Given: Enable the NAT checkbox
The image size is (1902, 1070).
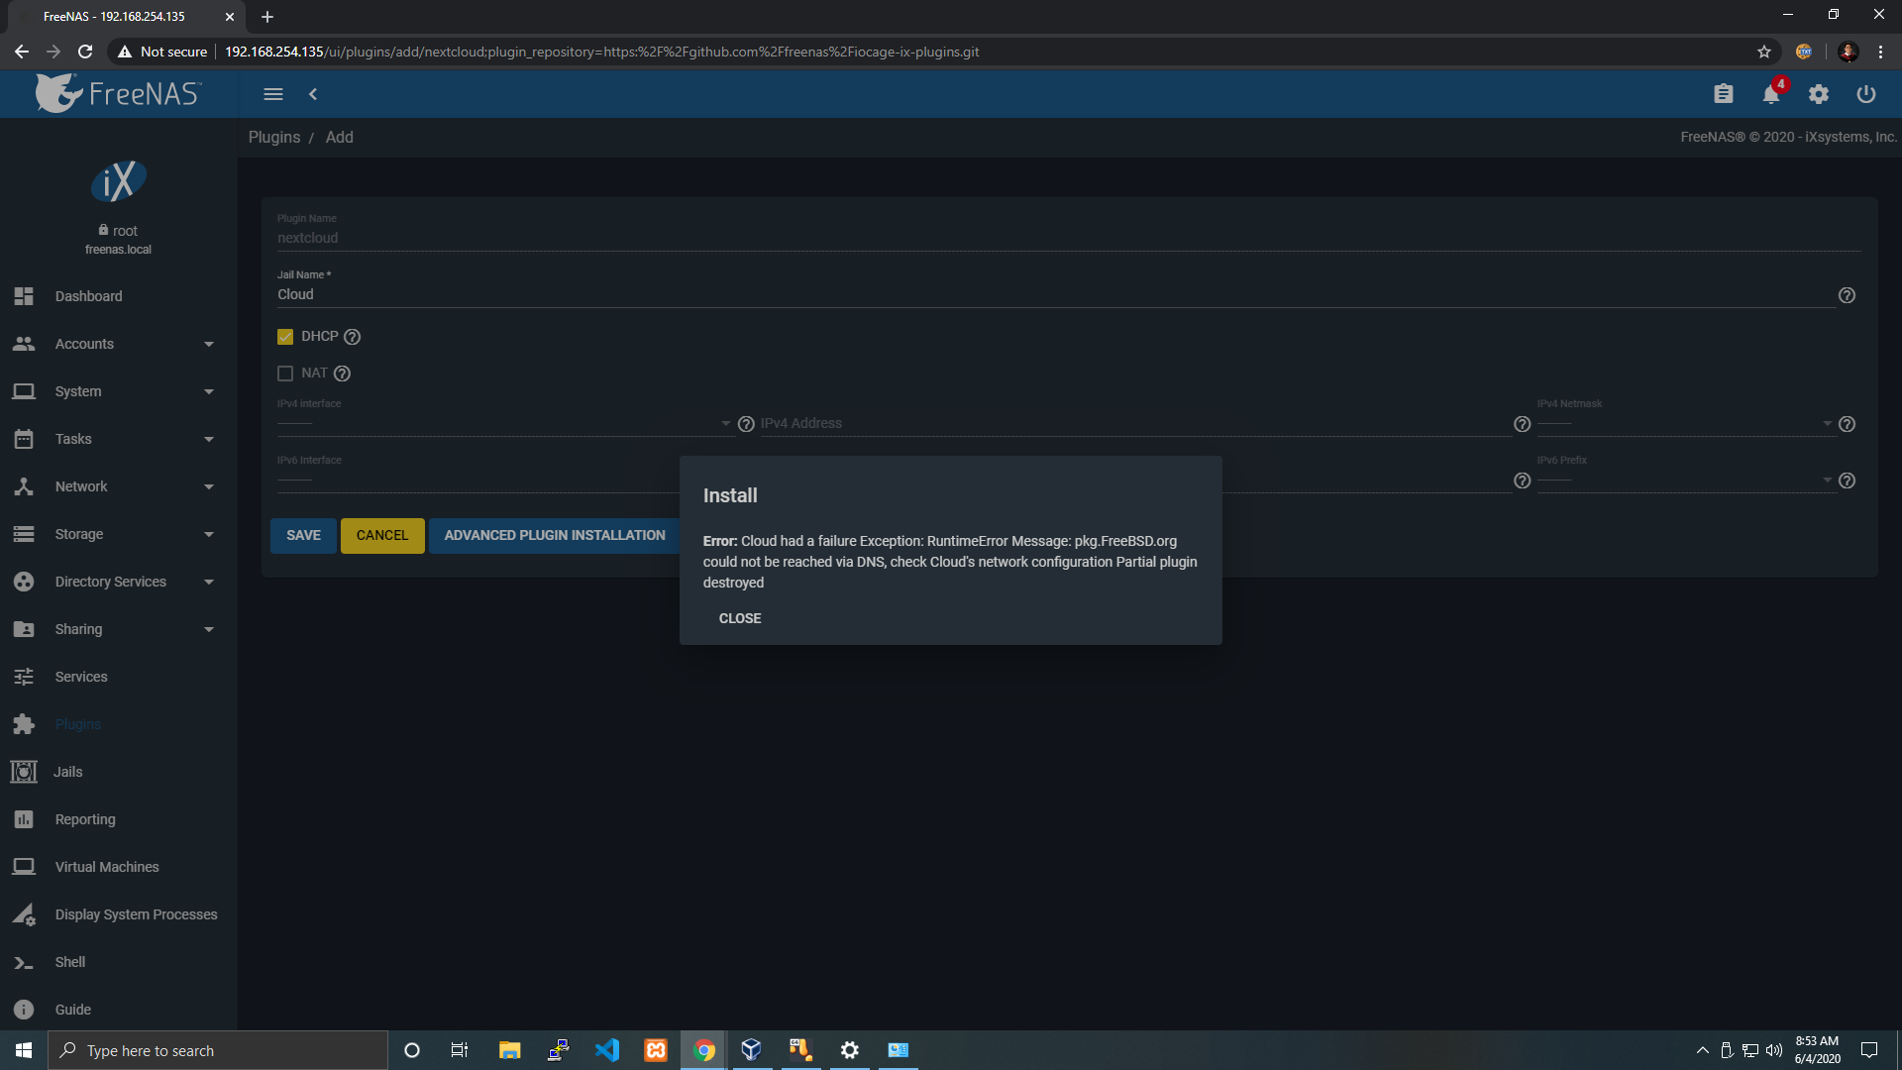Looking at the screenshot, I should click(285, 374).
